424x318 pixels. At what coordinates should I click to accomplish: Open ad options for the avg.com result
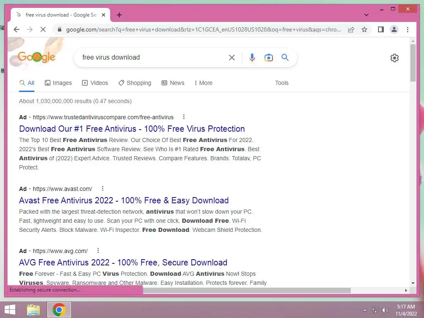[x=98, y=251]
